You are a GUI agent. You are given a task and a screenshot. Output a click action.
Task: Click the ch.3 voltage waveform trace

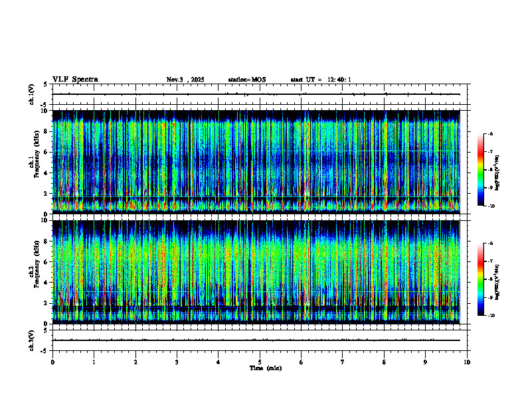point(256,340)
